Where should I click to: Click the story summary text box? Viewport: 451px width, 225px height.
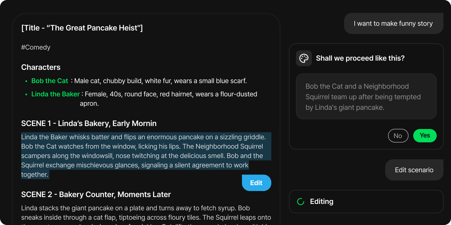366,96
